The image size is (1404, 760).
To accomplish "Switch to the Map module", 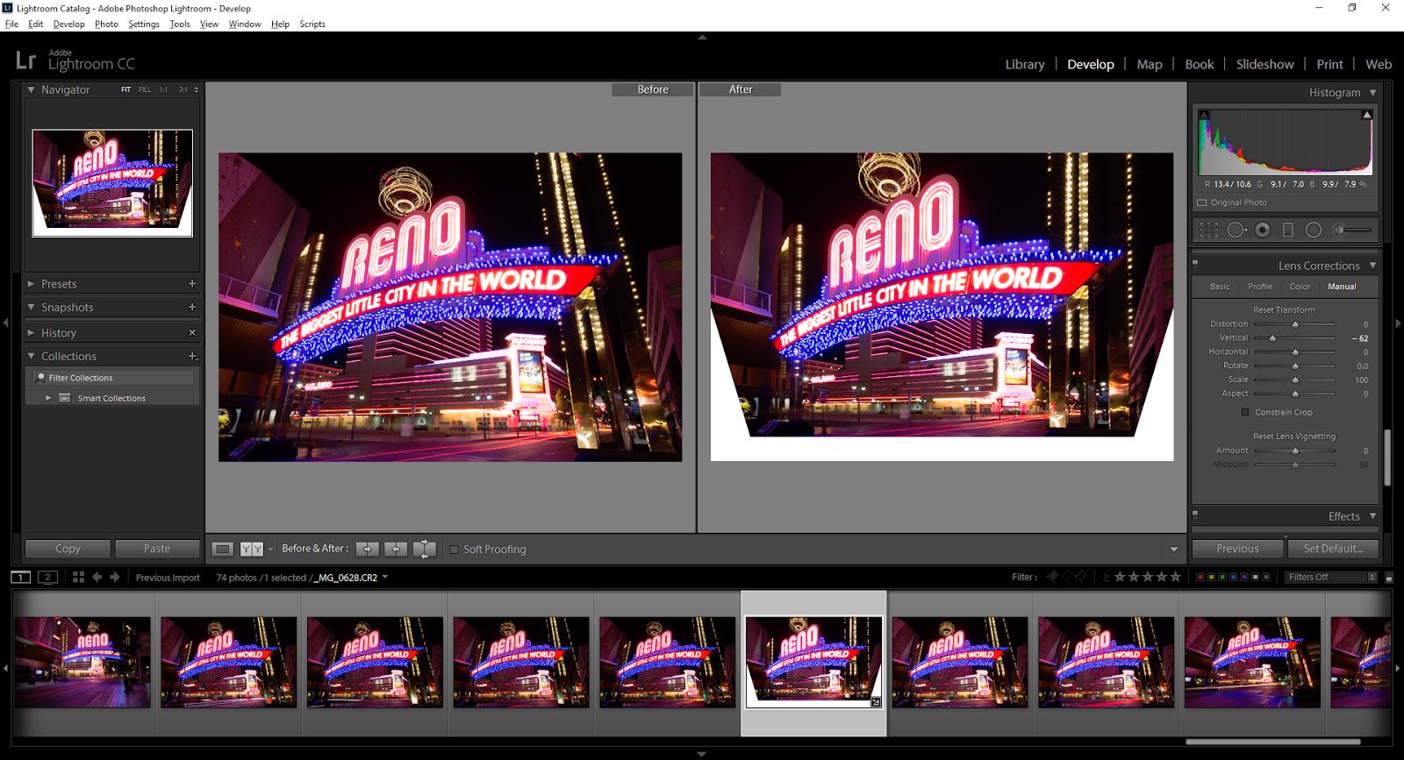I will pos(1150,64).
